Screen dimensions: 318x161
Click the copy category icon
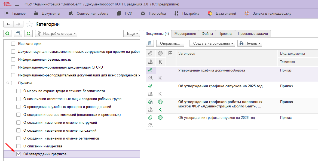[x=18, y=33]
